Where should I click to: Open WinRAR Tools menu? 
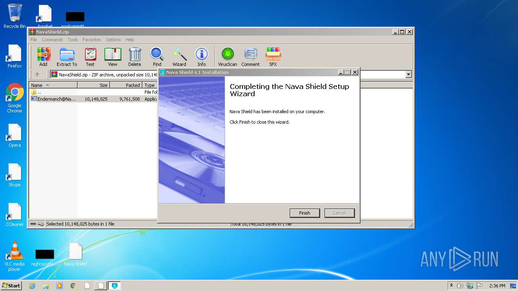pyautogui.click(x=73, y=40)
